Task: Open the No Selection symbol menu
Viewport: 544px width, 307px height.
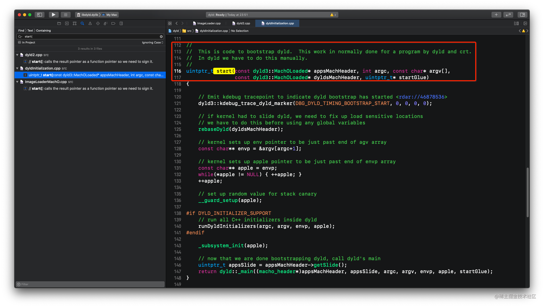Action: (x=240, y=31)
